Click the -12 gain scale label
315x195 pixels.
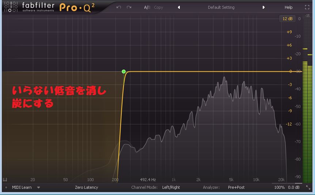(x=289, y=124)
